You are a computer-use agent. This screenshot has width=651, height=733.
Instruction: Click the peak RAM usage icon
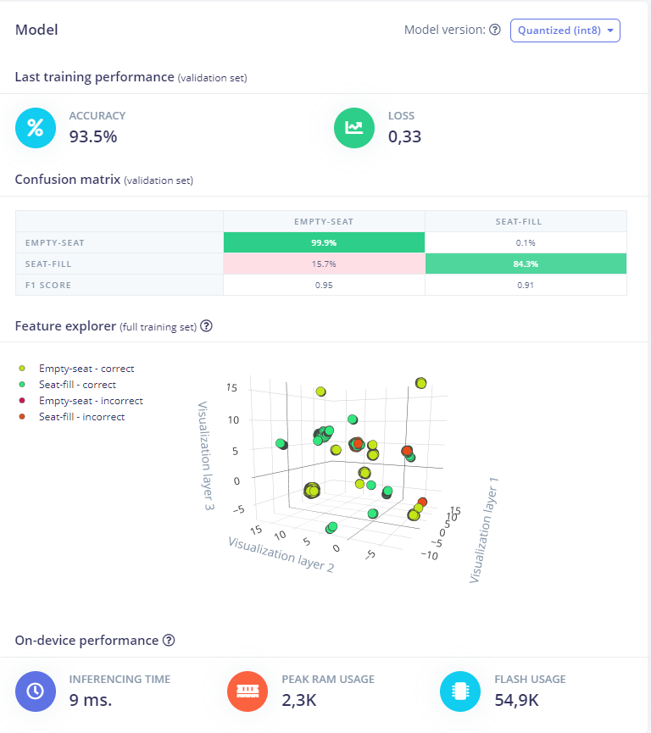pyautogui.click(x=248, y=691)
